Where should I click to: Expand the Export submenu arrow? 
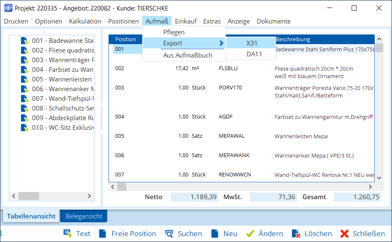[221, 43]
